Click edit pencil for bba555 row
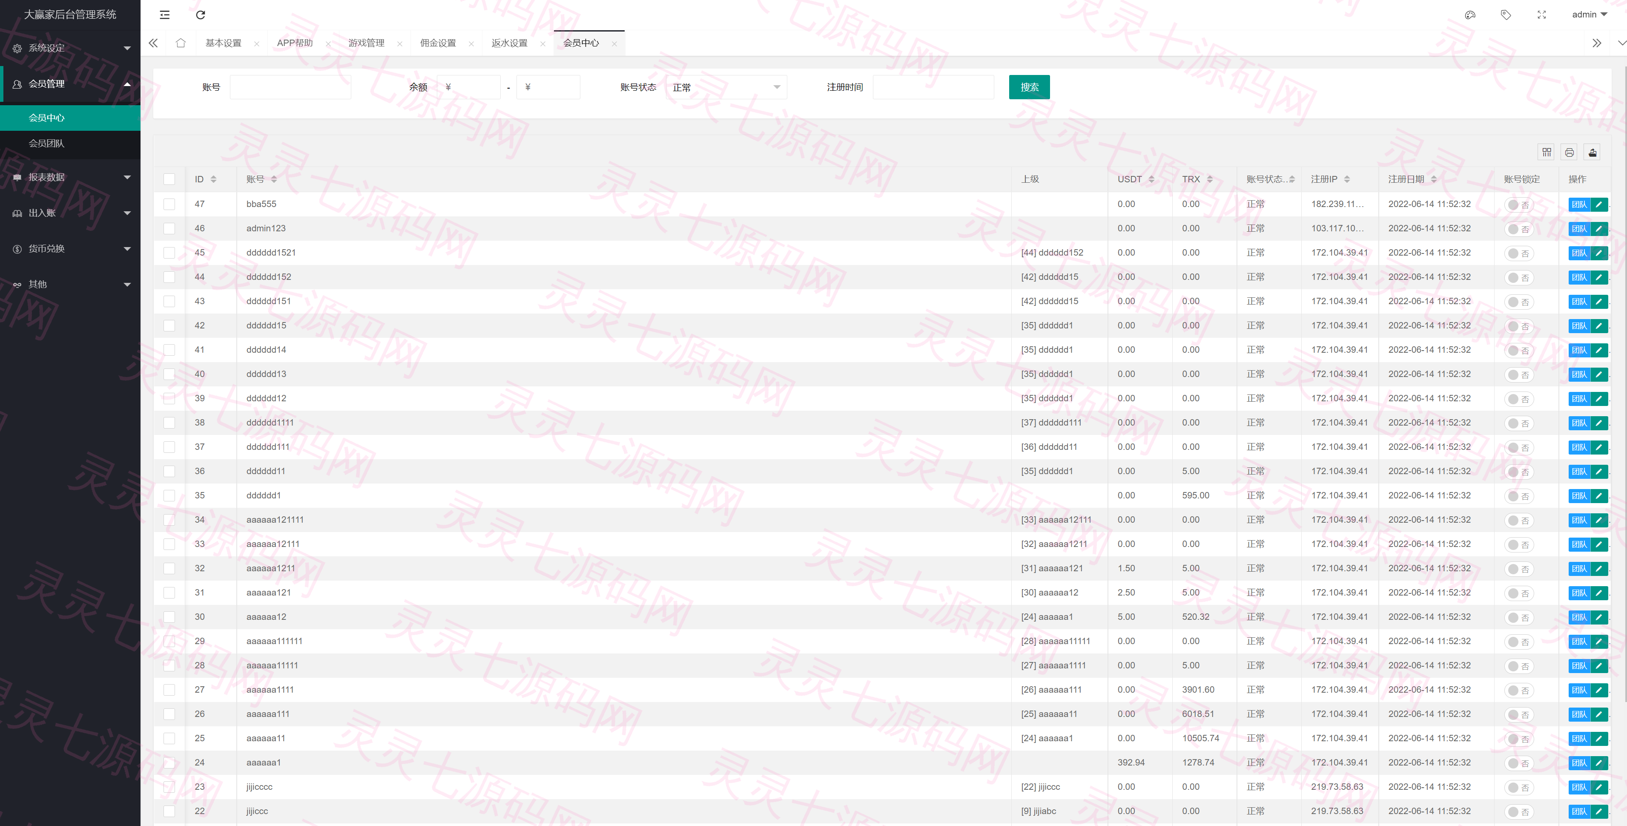This screenshot has height=826, width=1627. pos(1598,204)
